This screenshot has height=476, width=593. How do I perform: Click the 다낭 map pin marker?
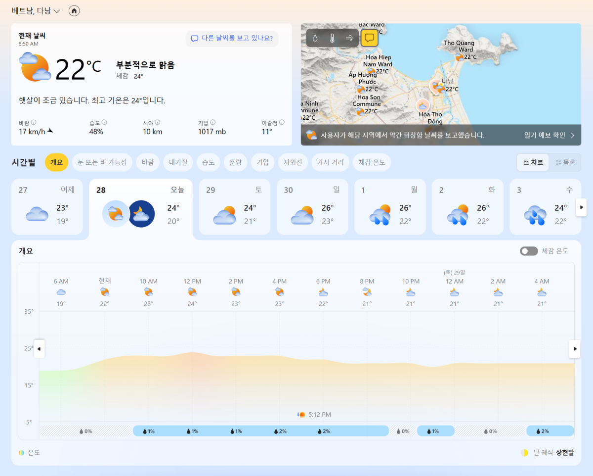coord(436,86)
